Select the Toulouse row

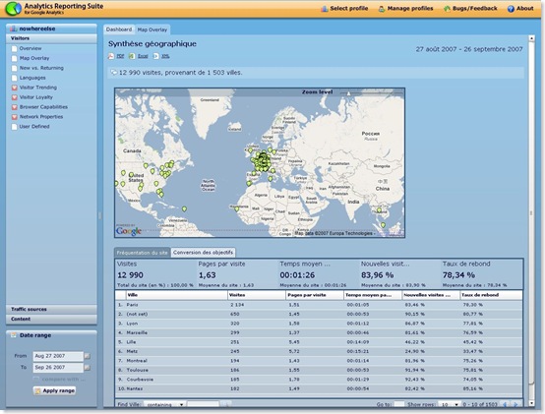tap(319, 370)
